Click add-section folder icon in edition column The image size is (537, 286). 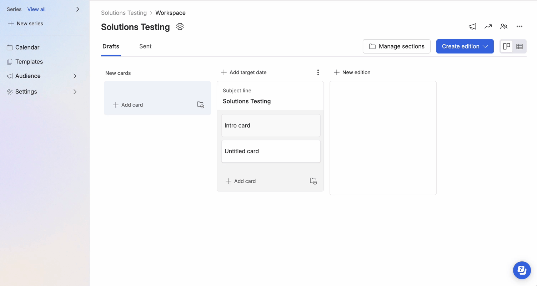(x=313, y=181)
